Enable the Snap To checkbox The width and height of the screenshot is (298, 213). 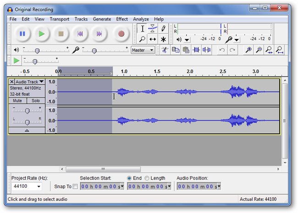click(75, 186)
